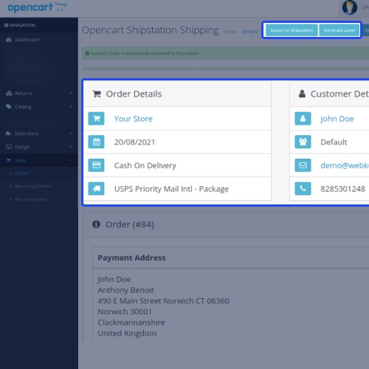Expand the Design sidebar menu
This screenshot has width=369, height=369.
39,147
